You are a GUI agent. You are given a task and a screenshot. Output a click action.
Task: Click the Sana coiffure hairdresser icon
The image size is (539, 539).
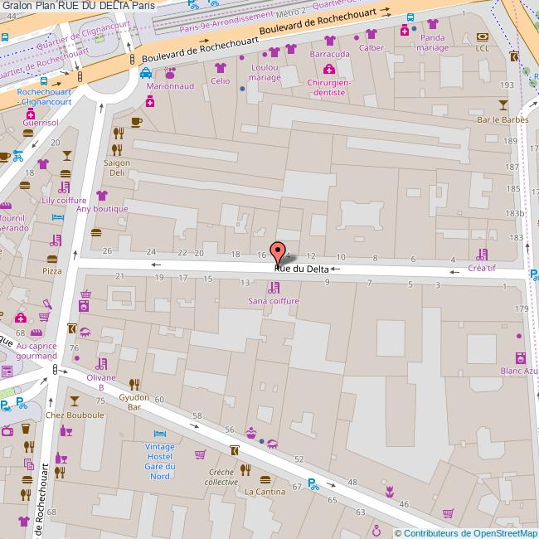coord(273,288)
